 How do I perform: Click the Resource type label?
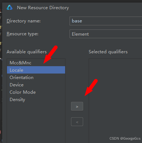(22, 34)
